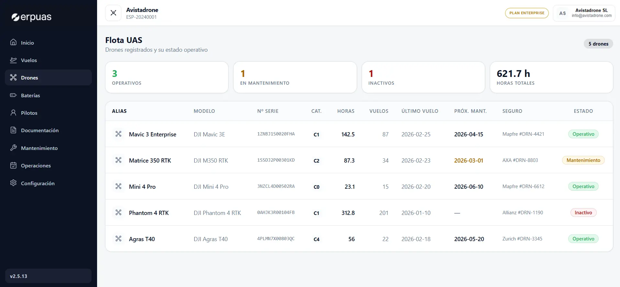Click the Inactivo status badge for Phantom 4 RTK
This screenshot has width=620, height=287.
tap(583, 213)
